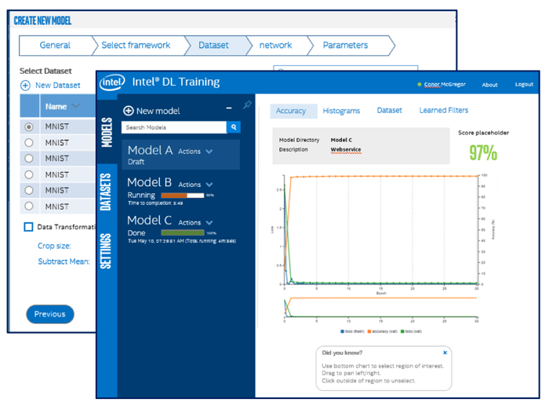The height and width of the screenshot is (406, 549).
Task: Open Model B Actions dropdown
Action: coord(195,185)
